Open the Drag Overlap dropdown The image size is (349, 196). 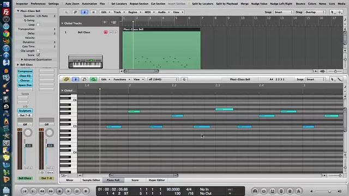coord(315,12)
